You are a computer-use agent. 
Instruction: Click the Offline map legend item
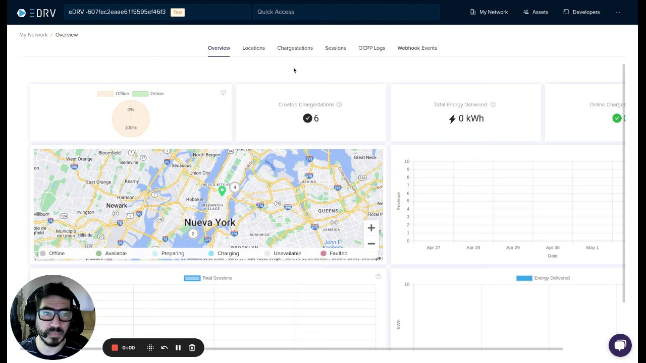click(52, 253)
